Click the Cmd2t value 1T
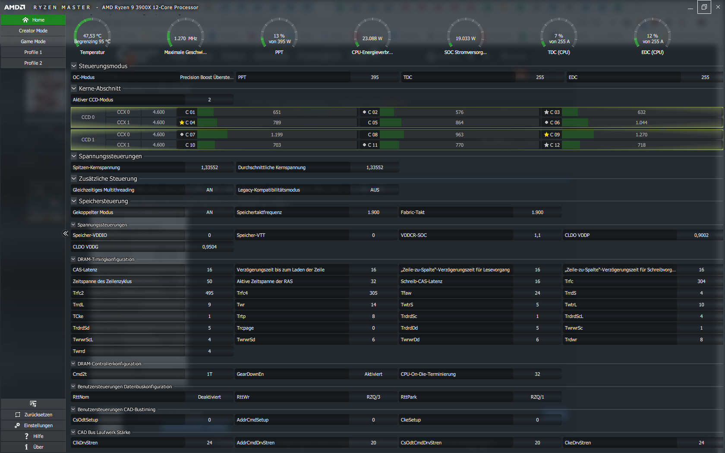725x453 pixels. pyautogui.click(x=210, y=374)
